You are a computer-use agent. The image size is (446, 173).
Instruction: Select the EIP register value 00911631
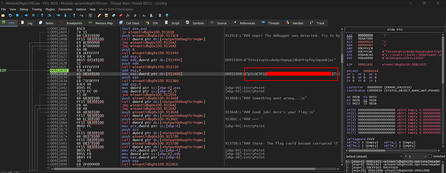point(365,65)
